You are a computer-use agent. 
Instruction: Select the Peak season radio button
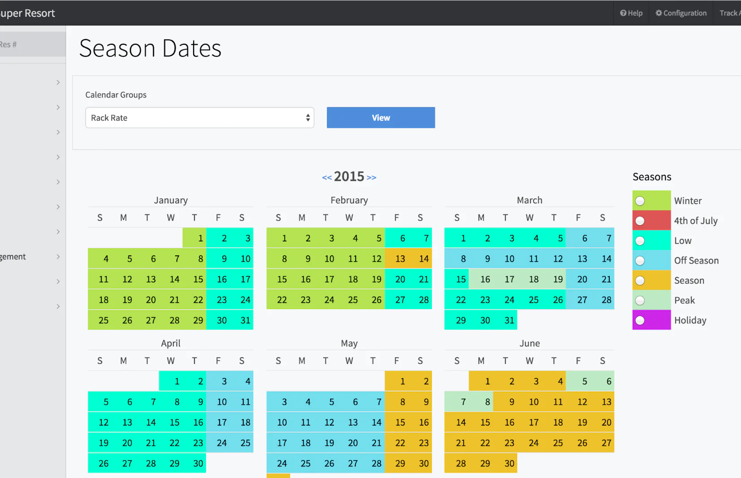coord(640,301)
